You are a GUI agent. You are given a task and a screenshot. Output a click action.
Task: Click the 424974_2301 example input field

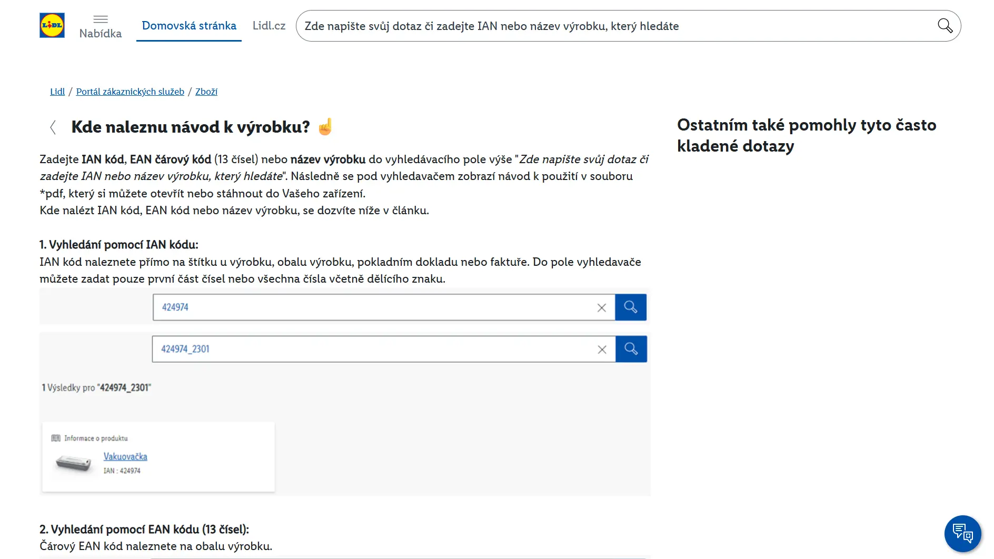tap(374, 349)
